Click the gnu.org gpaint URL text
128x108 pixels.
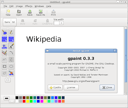[x=81, y=81]
